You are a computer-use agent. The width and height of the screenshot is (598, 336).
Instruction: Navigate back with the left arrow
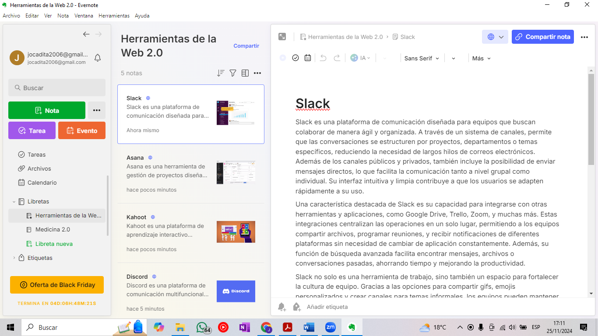pyautogui.click(x=86, y=34)
